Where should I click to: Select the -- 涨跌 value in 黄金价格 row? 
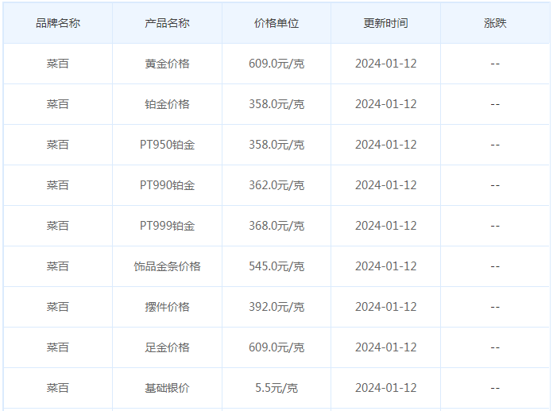coord(495,64)
